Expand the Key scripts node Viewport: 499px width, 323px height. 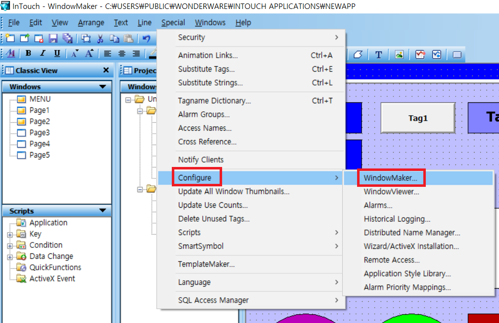pyautogui.click(x=10, y=235)
